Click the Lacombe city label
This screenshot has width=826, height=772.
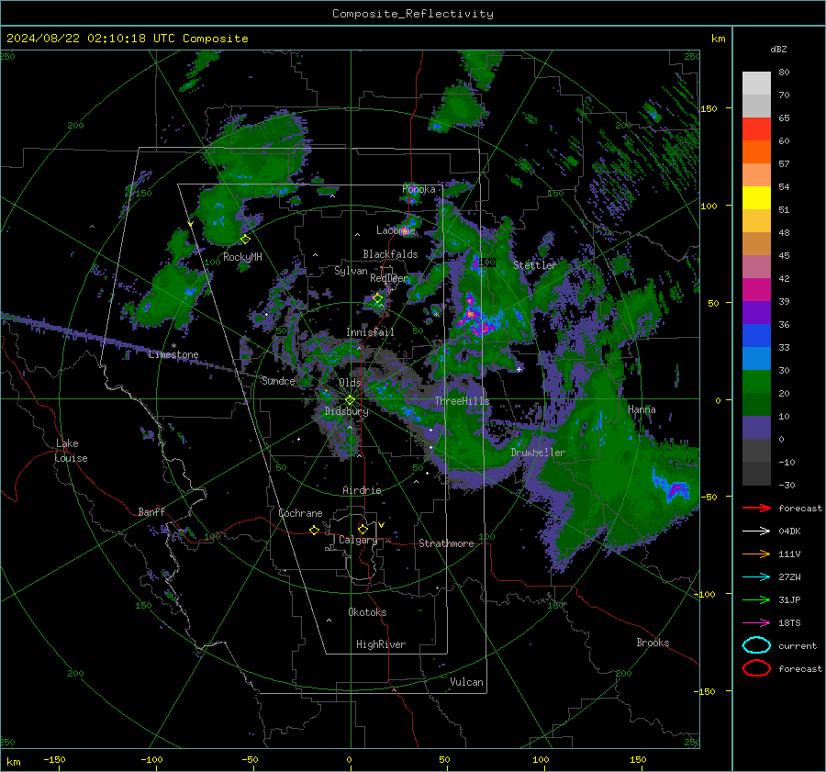pos(396,230)
